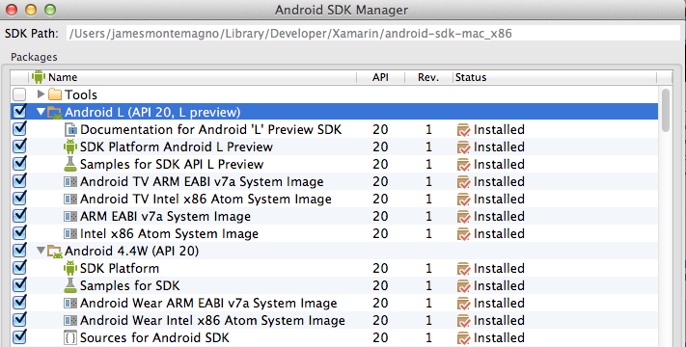Sort packages by Status column header
Viewport: 686px width, 347px height.
click(555, 77)
